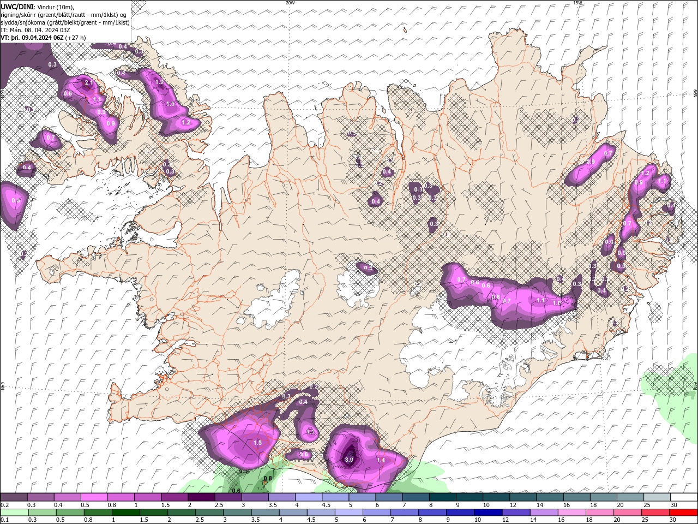Image resolution: width=698 pixels, height=524 pixels.
Task: Click the '15W' longitude label
Action: point(577,3)
